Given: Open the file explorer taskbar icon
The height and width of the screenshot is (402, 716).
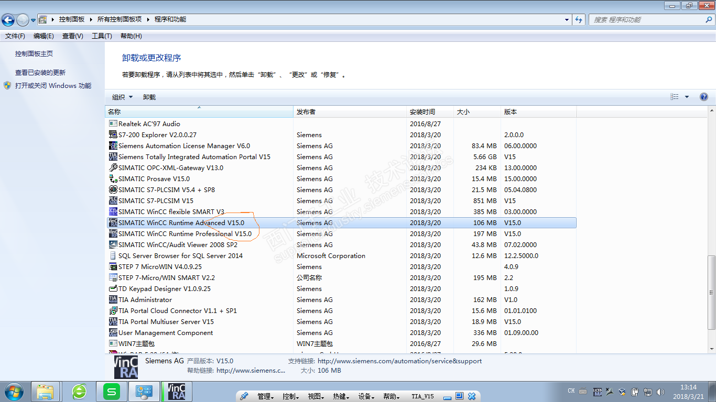Looking at the screenshot, I should click(45, 392).
